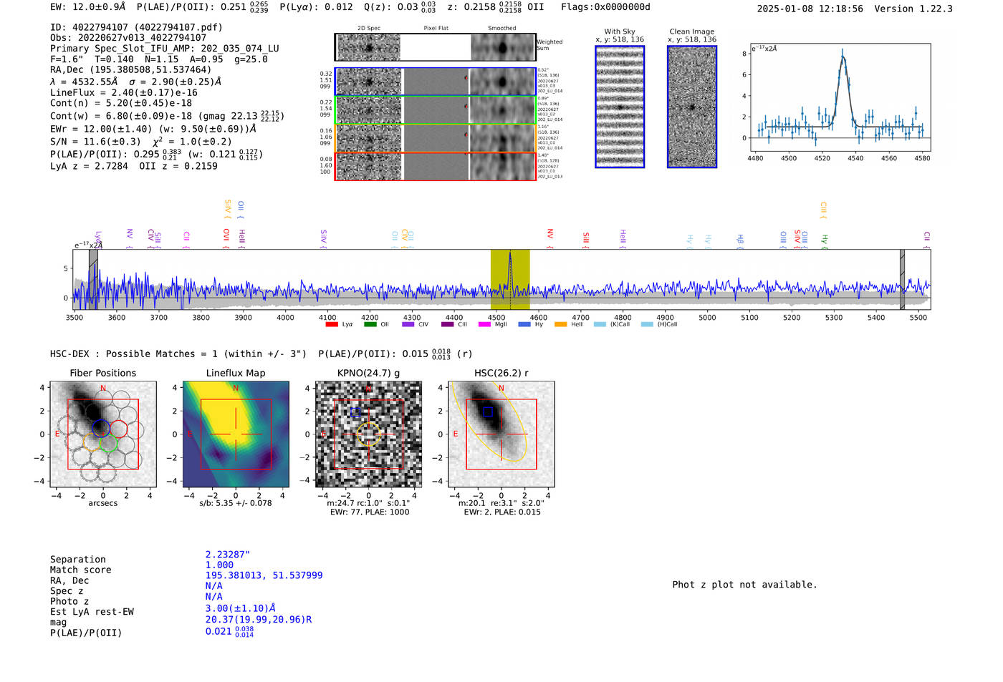Click the orange HeII legend swatch
This screenshot has height=682, width=1003.
[560, 324]
